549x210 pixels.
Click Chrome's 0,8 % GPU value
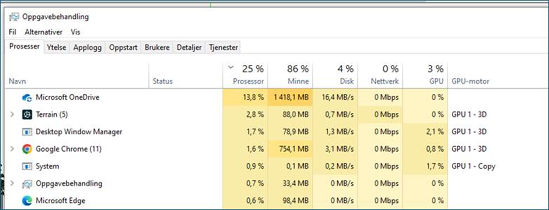tap(434, 149)
